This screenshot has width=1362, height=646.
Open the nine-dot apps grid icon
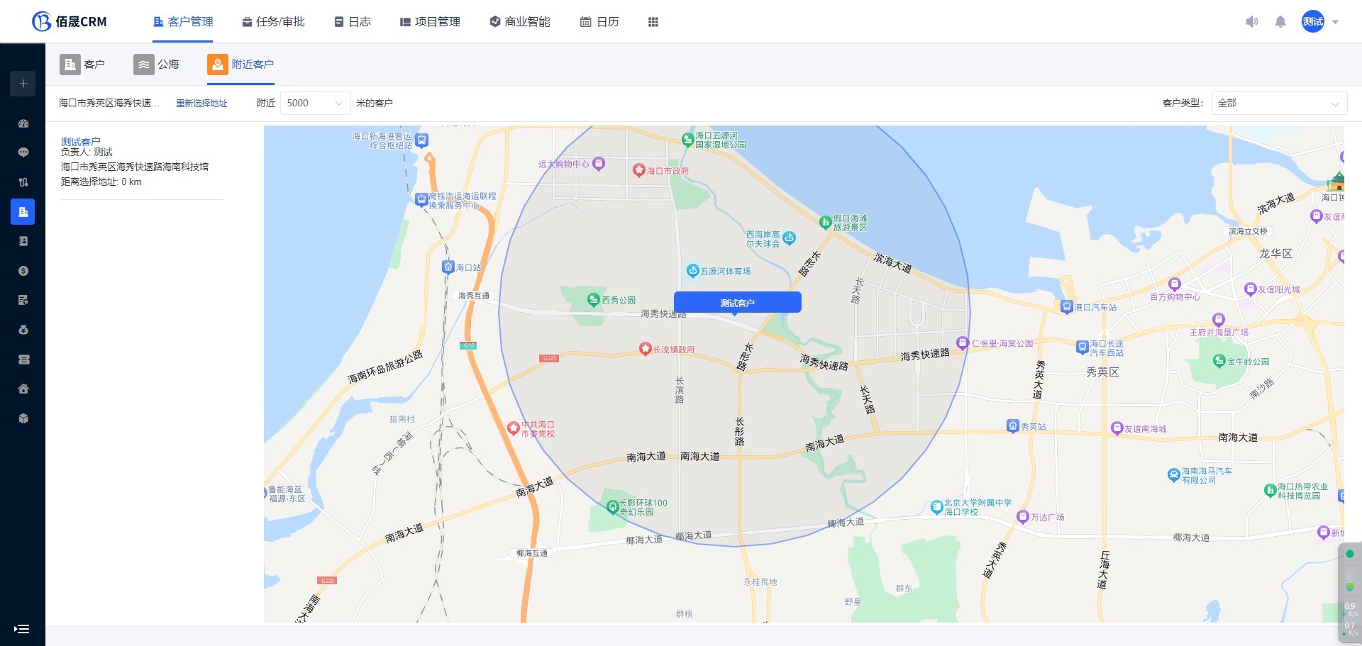click(653, 22)
